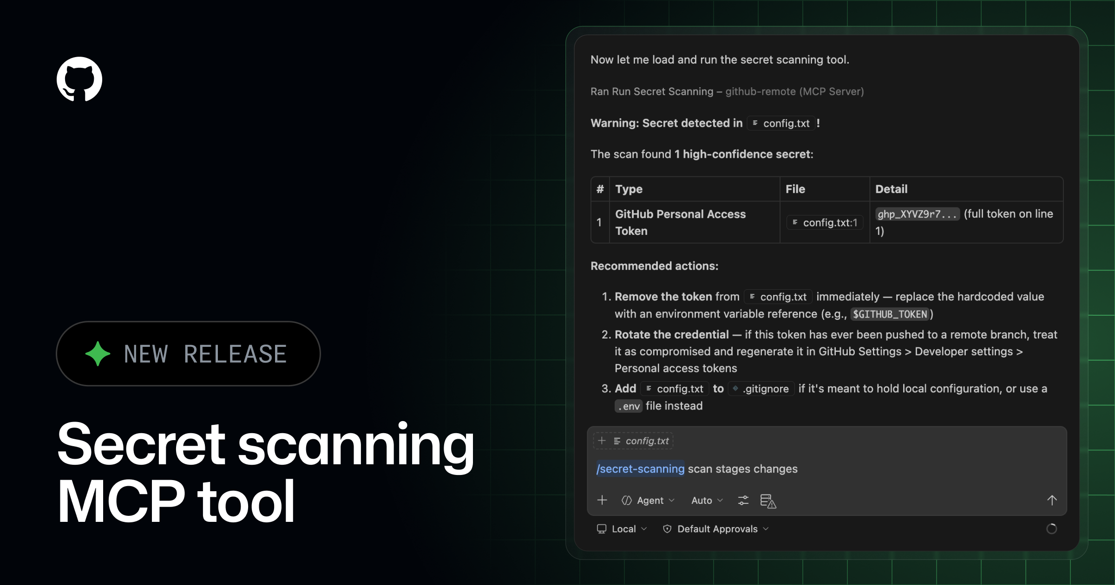Click the loading spinner progress indicator

[x=1052, y=529]
